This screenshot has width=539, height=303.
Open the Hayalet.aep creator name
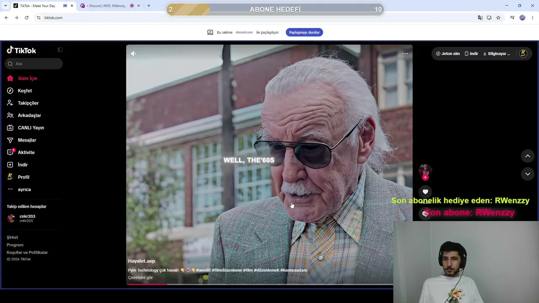[141, 261]
